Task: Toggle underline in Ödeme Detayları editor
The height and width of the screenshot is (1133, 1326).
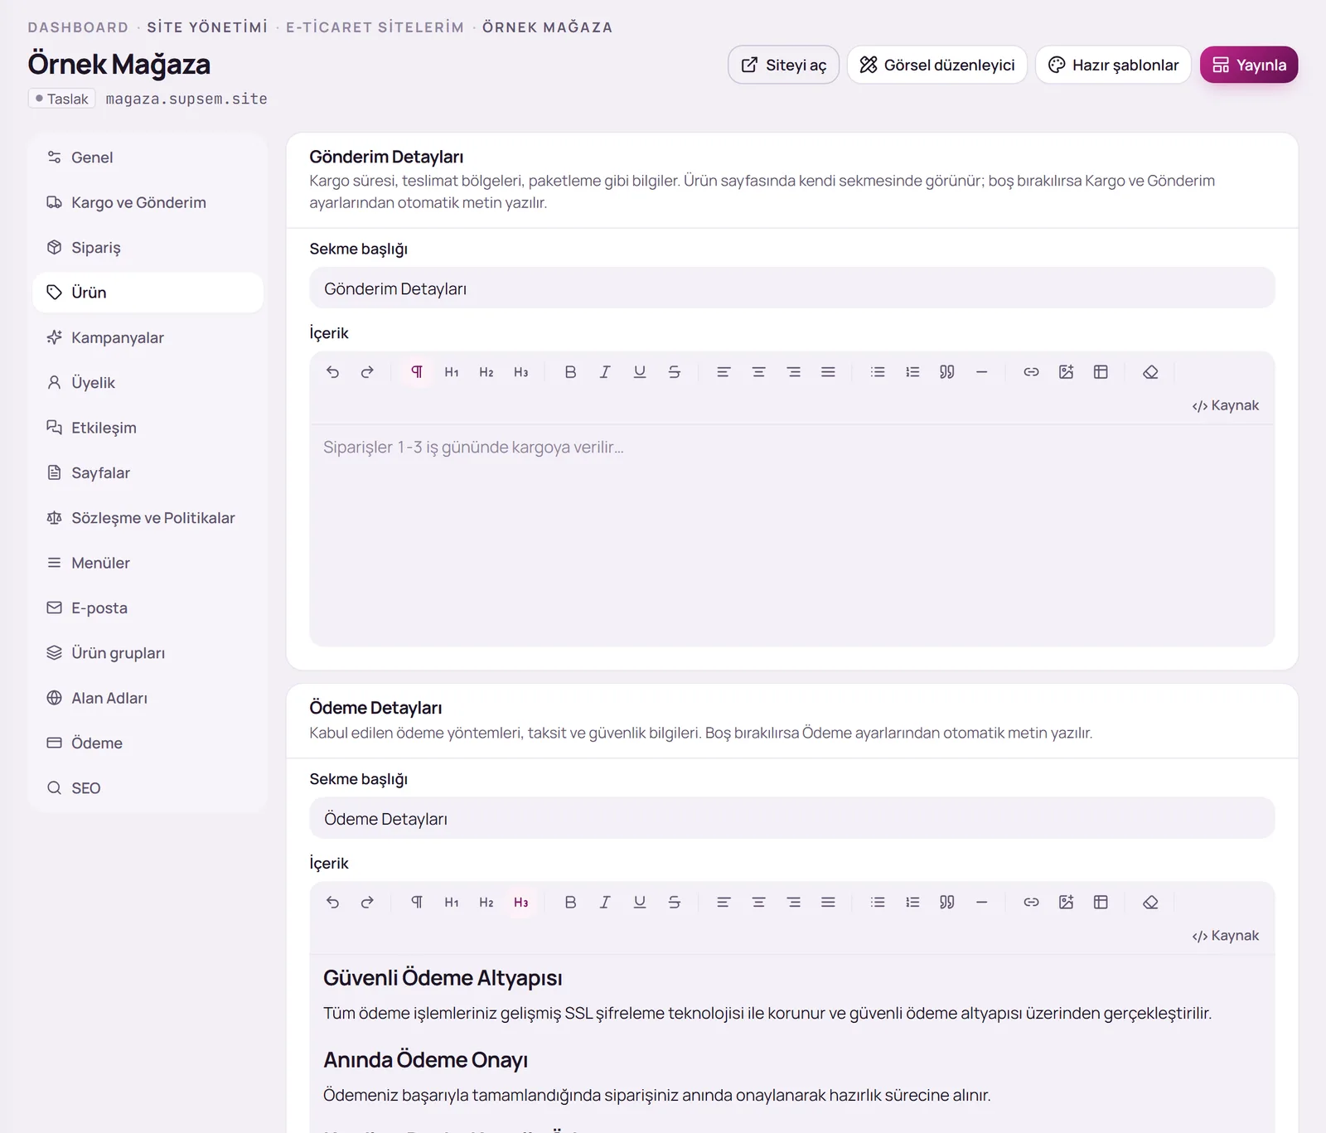Action: [640, 903]
